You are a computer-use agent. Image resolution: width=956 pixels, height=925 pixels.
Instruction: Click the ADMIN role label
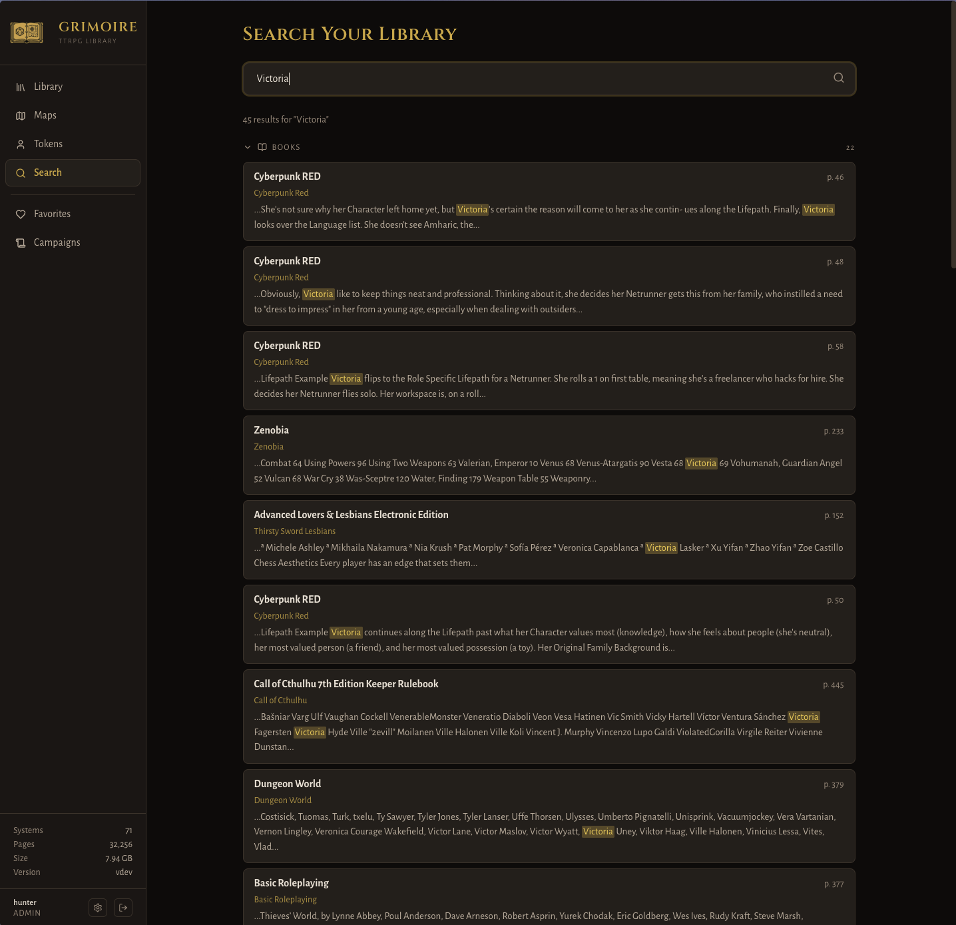tap(27, 913)
